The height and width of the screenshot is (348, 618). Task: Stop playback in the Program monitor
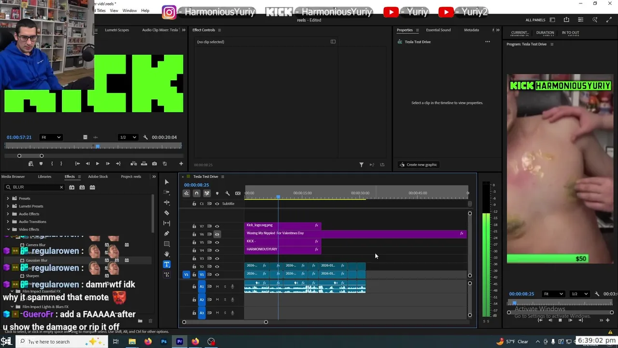coord(560,320)
